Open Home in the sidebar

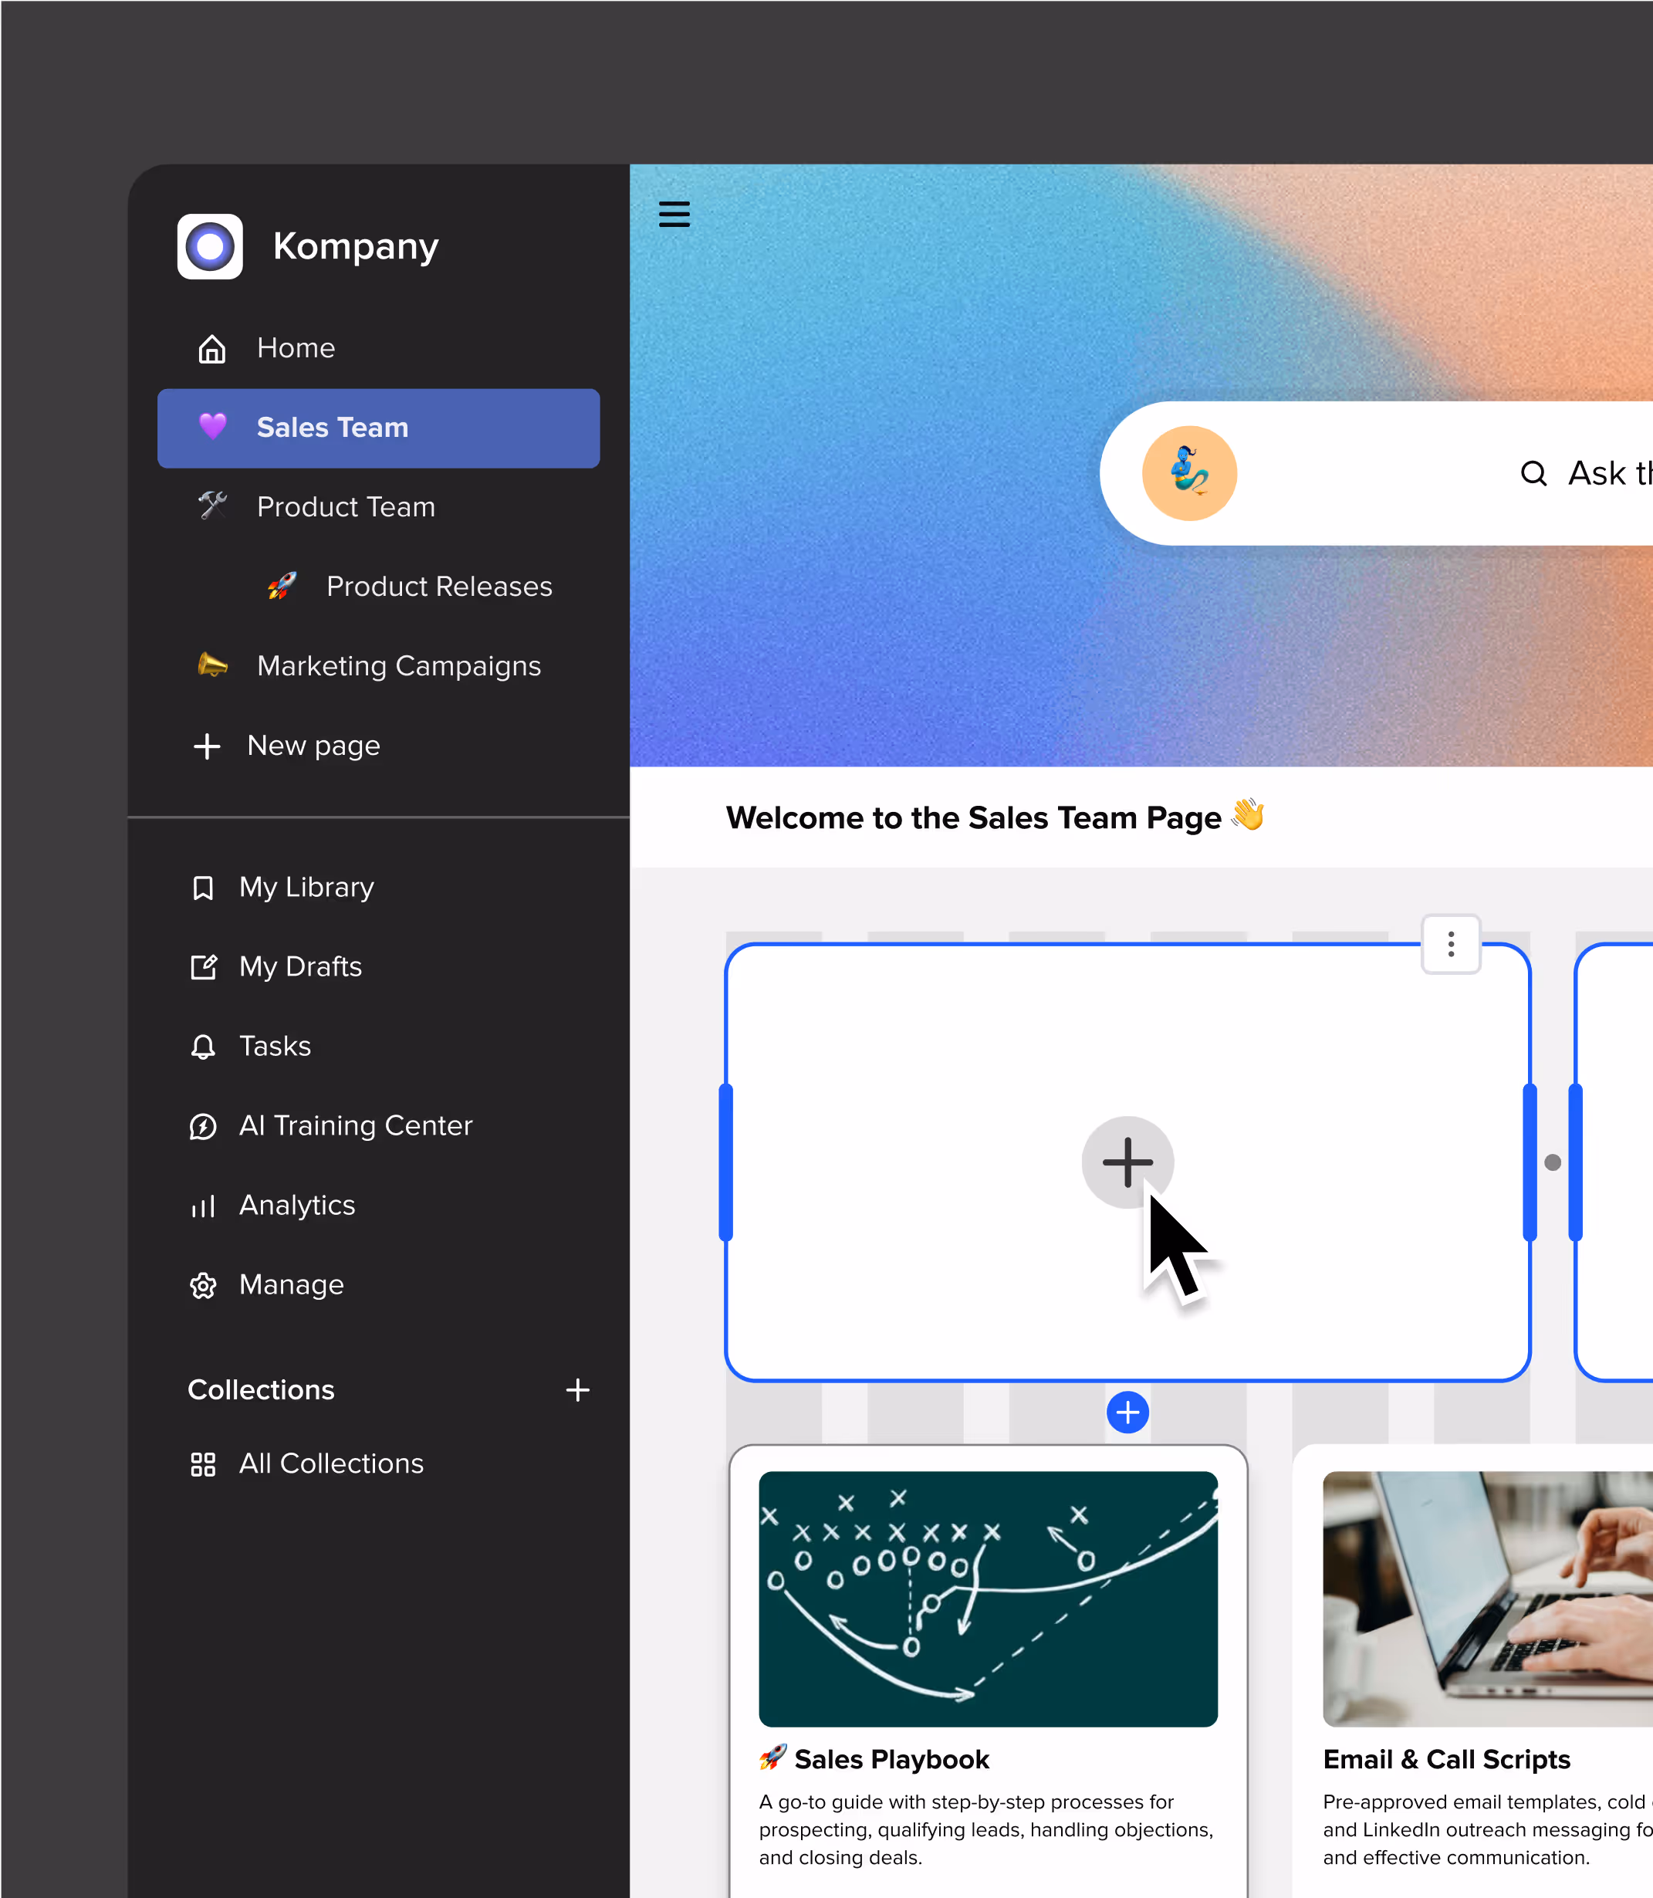pyautogui.click(x=295, y=348)
